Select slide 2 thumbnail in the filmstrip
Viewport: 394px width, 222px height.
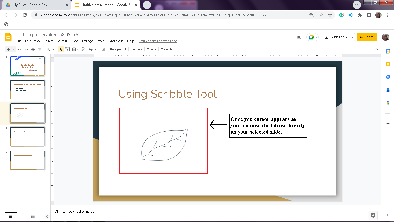point(27,90)
